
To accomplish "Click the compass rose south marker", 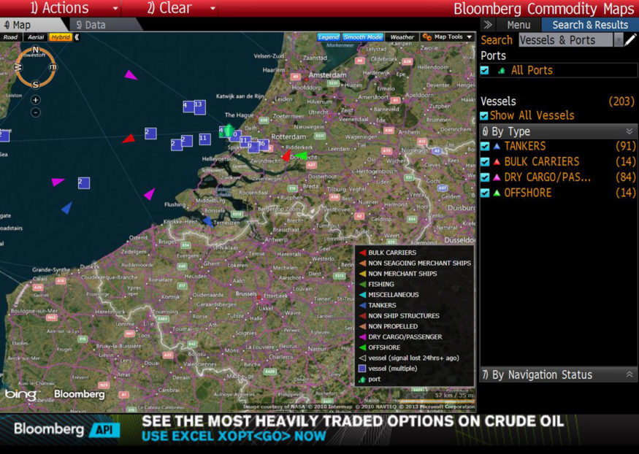I will (x=36, y=85).
